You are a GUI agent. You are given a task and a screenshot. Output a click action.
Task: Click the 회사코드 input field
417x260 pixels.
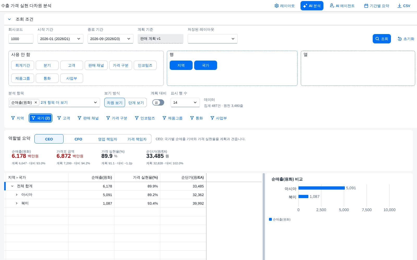coord(21,39)
